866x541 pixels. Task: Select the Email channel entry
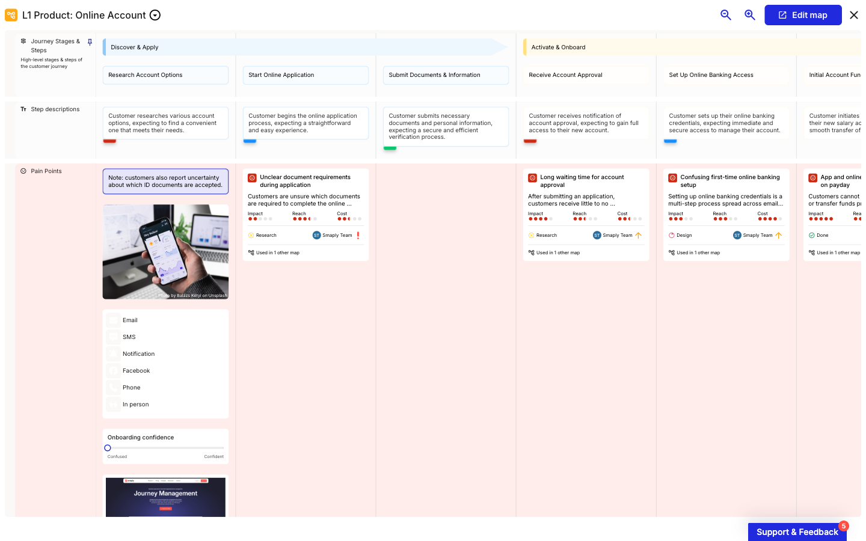[165, 320]
